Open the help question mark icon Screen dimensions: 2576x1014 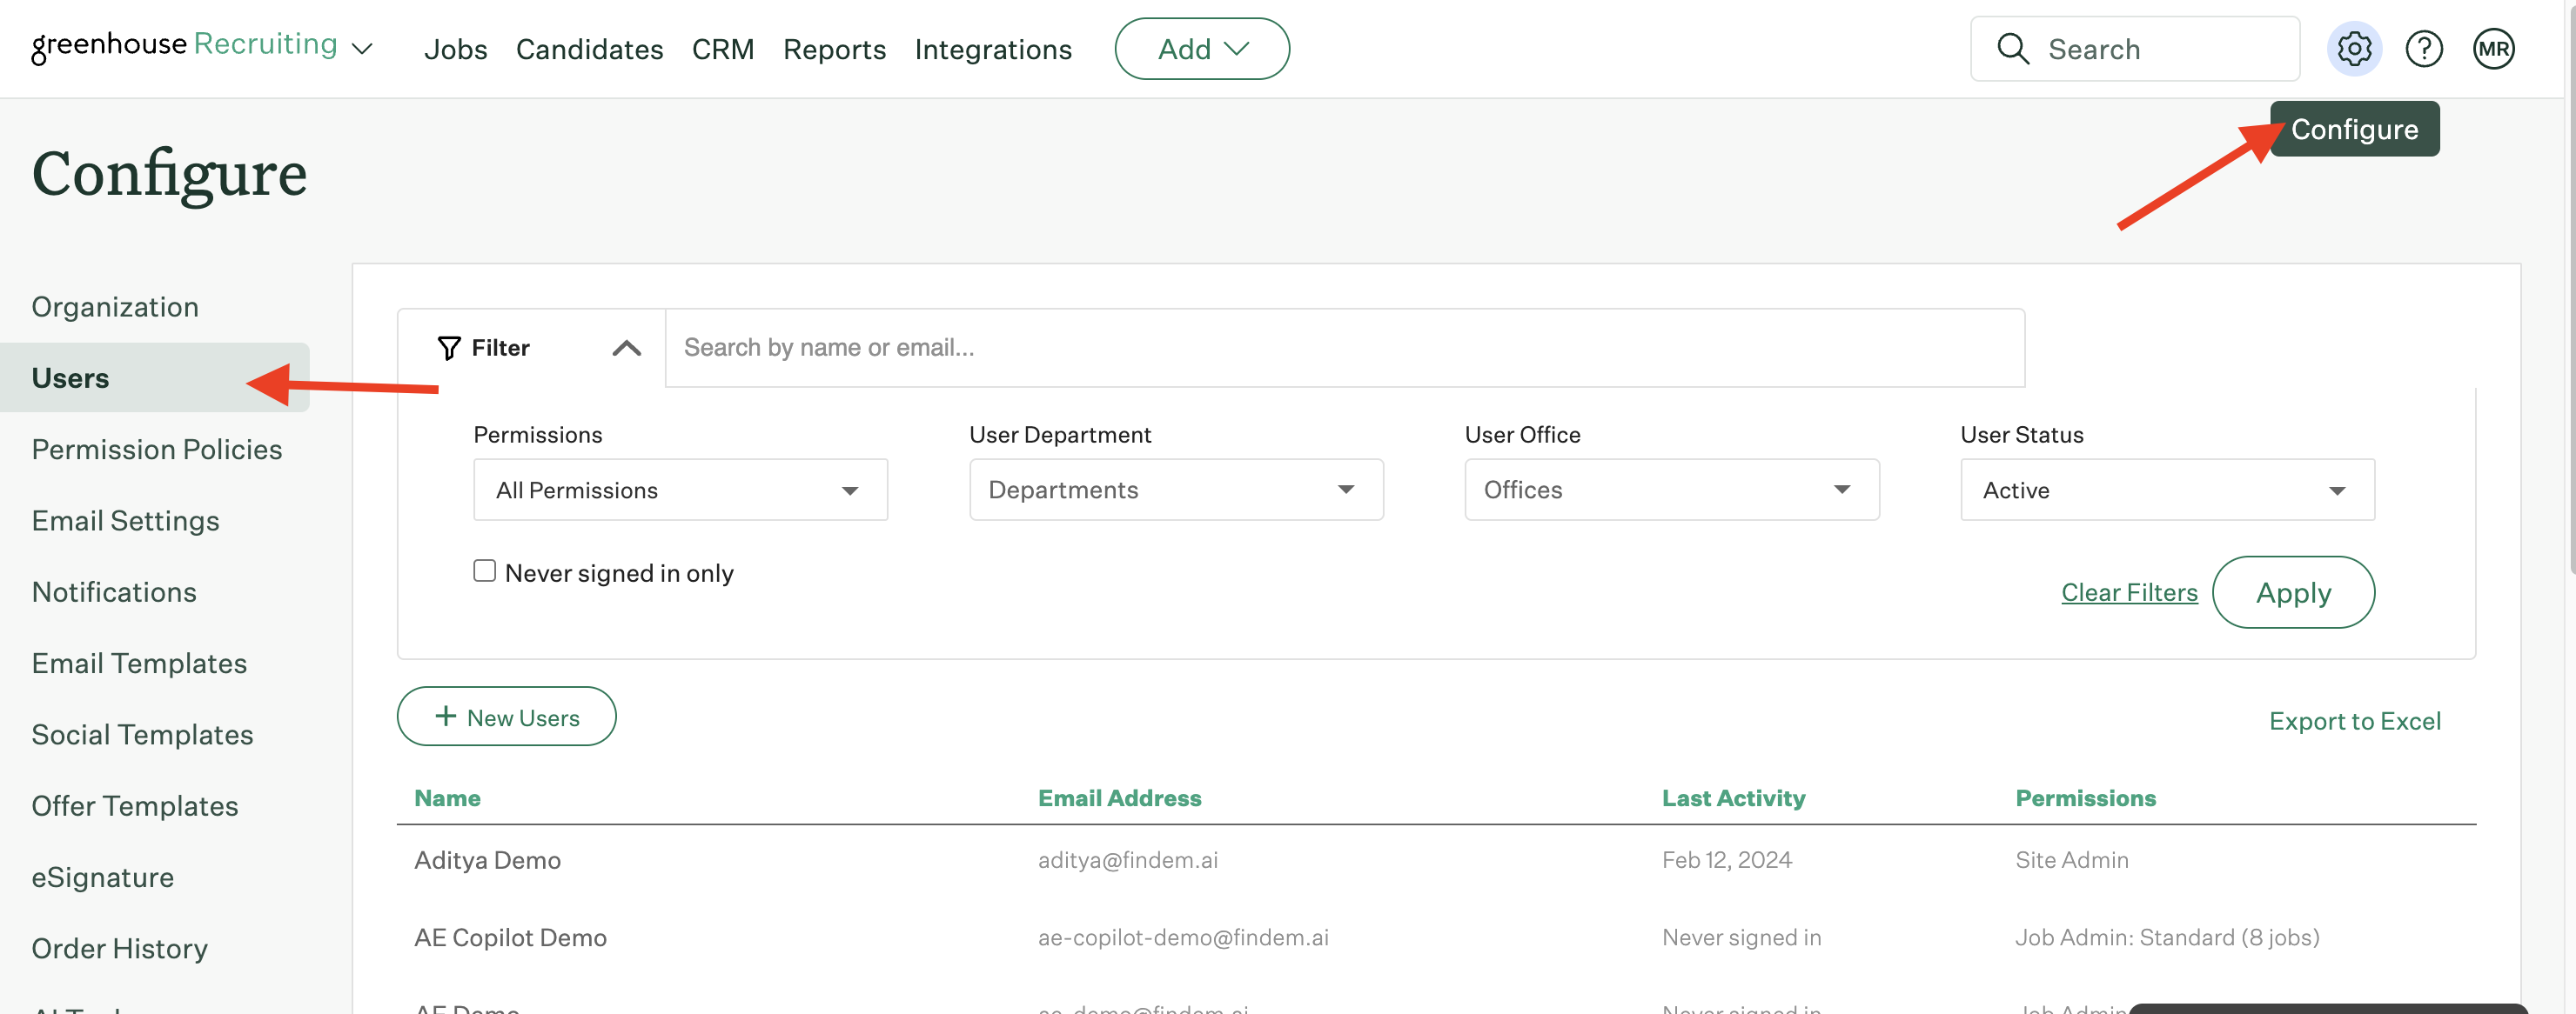(x=2424, y=48)
